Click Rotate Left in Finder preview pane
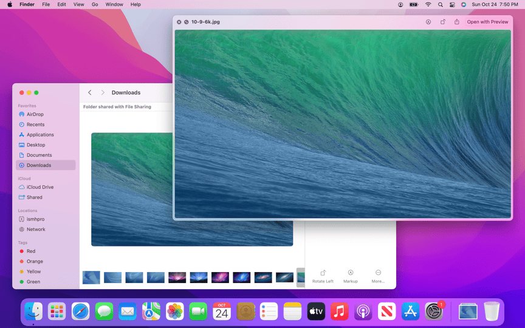Viewport: 525px width, 328px height. click(x=323, y=276)
